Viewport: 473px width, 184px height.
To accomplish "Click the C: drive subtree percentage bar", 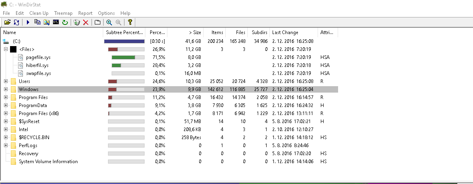I will point(124,41).
